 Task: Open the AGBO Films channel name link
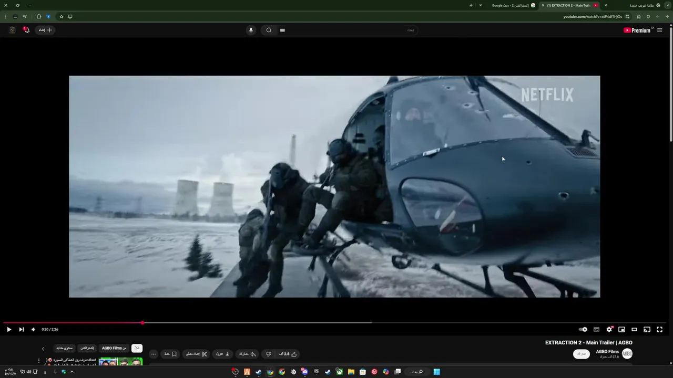pyautogui.click(x=607, y=352)
